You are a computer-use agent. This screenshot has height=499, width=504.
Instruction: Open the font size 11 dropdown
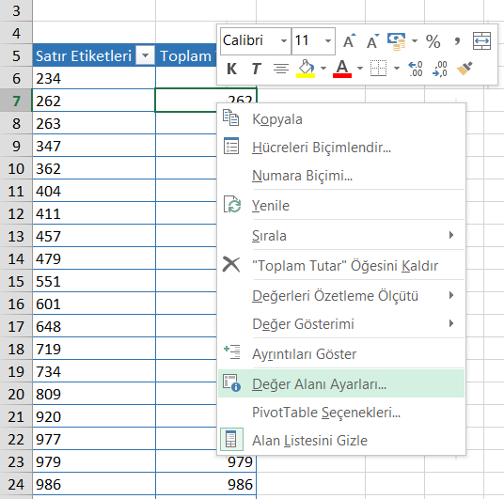pos(328,40)
